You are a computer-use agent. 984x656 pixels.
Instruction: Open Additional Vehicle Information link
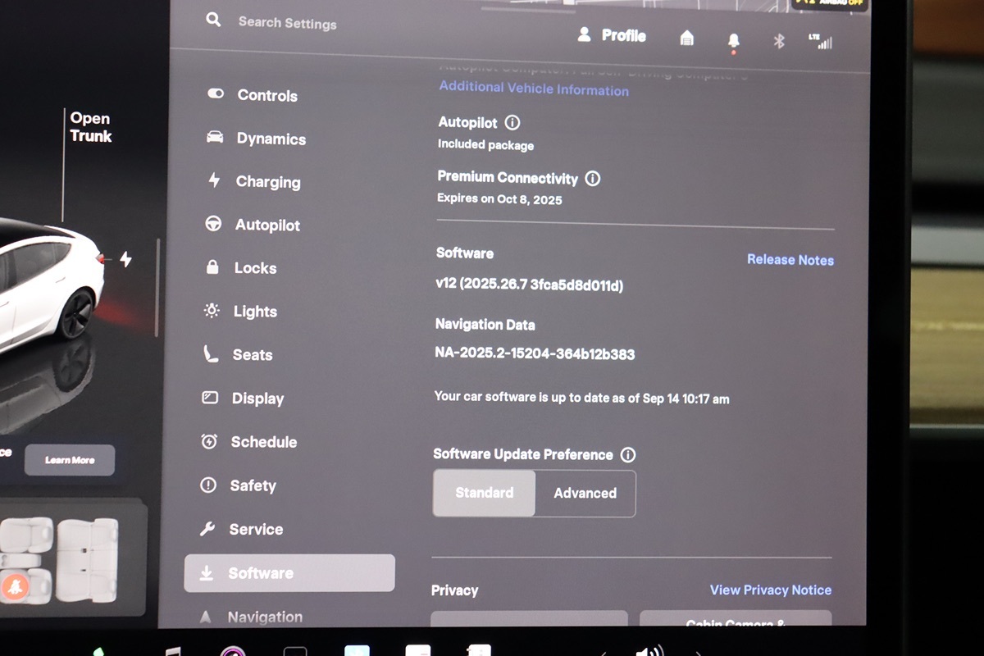[x=534, y=89]
